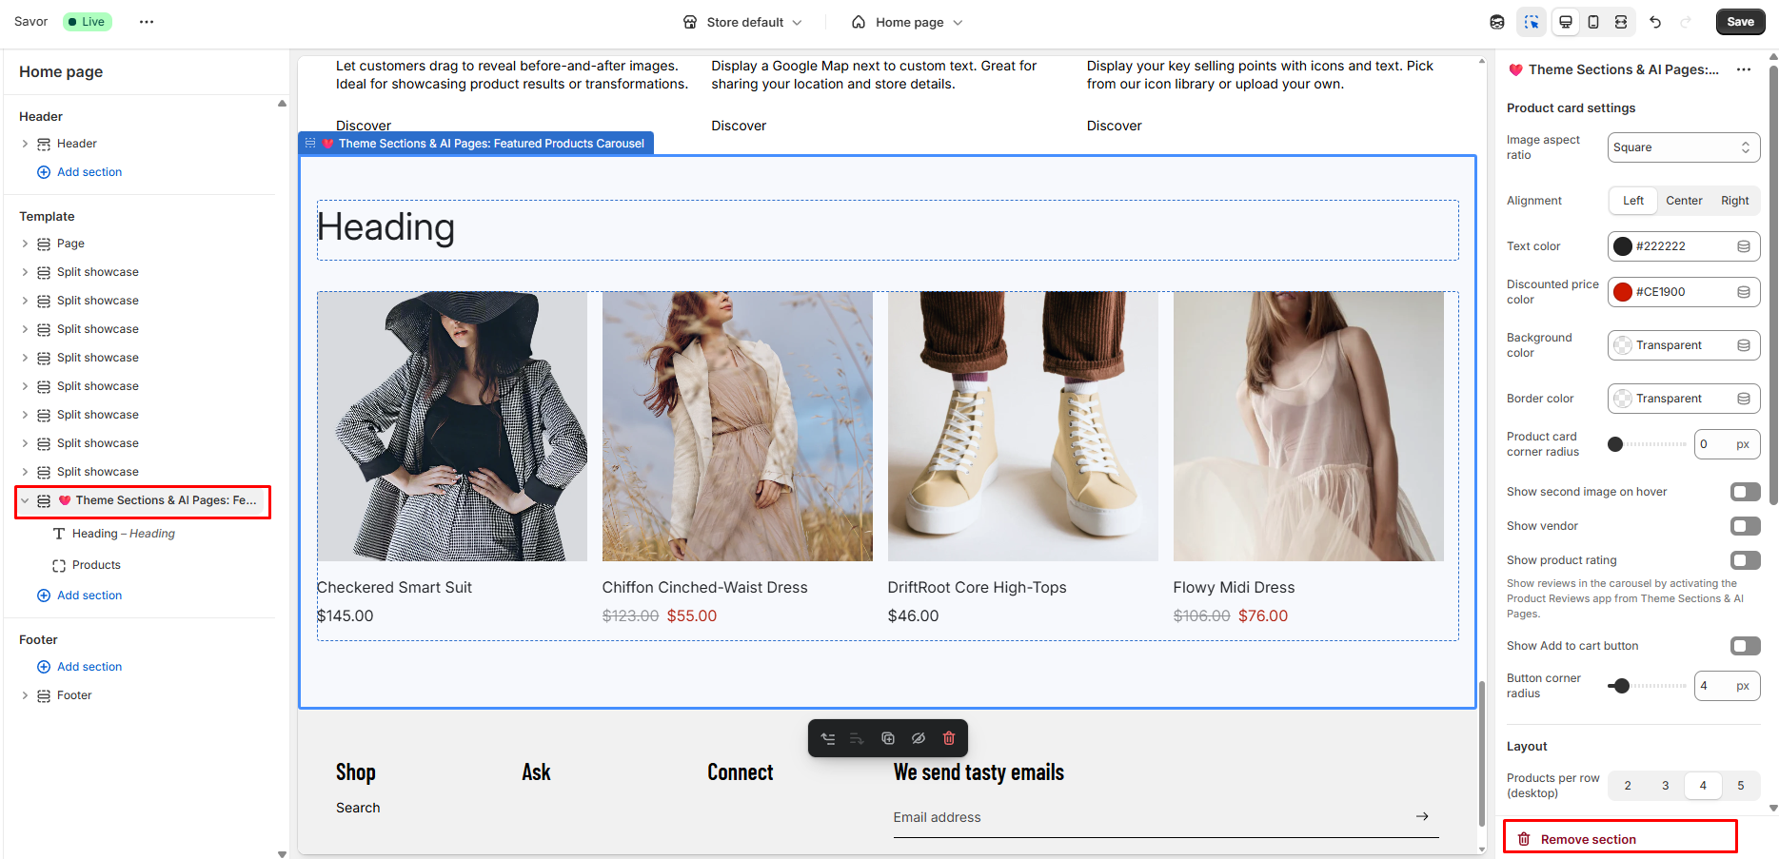This screenshot has height=859, width=1779.
Task: Undo the last change
Action: (x=1655, y=22)
